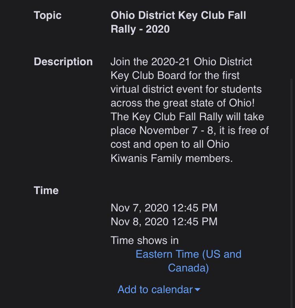Screen dimensions: 295x308
Task: Expand the Add to calendar menu
Action: point(155,290)
